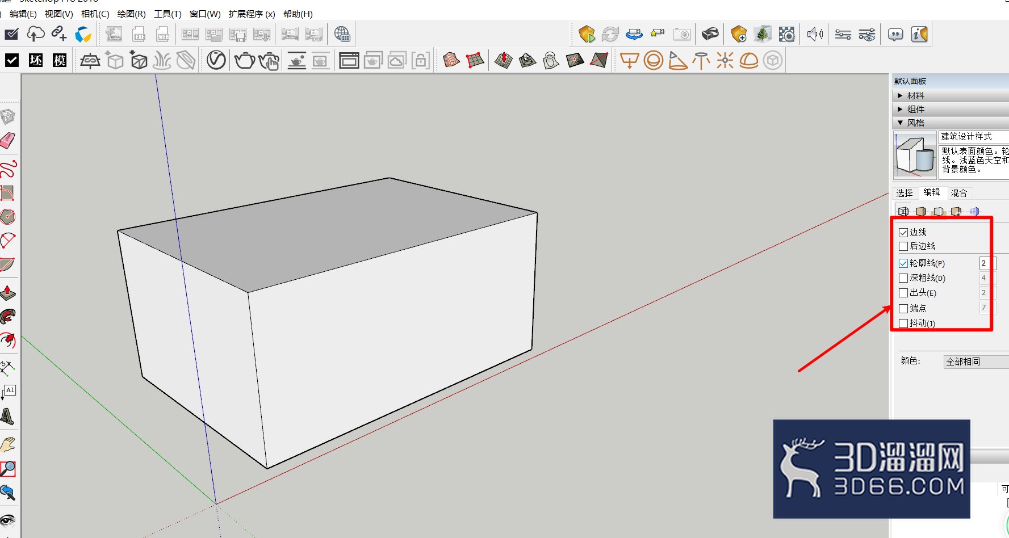Image resolution: width=1009 pixels, height=538 pixels.
Task: Open Face settings icon in Styles editor
Action: (921, 212)
